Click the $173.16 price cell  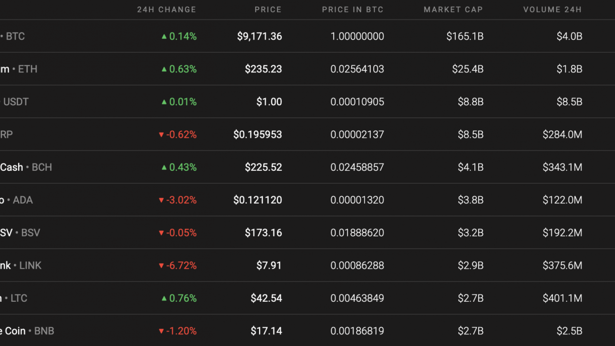click(263, 233)
